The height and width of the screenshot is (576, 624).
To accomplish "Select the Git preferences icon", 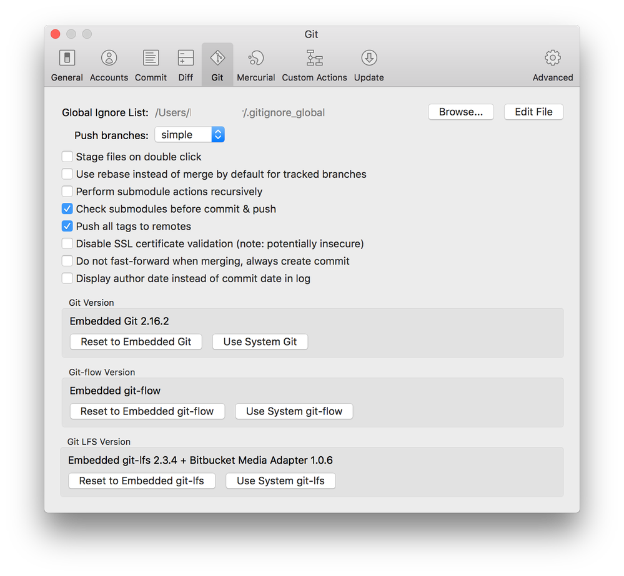I will 217,58.
